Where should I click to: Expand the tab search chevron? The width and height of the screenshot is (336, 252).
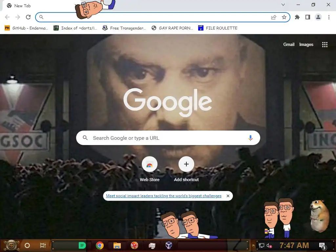[x=283, y=5]
